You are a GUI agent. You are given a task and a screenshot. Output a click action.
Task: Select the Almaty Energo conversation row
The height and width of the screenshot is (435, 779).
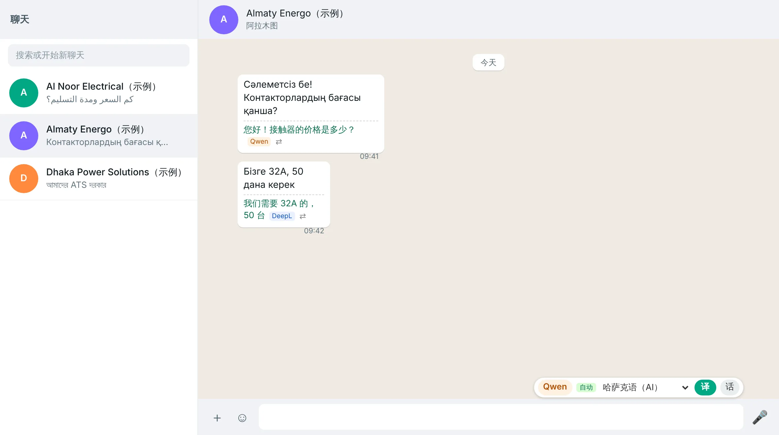click(x=99, y=135)
